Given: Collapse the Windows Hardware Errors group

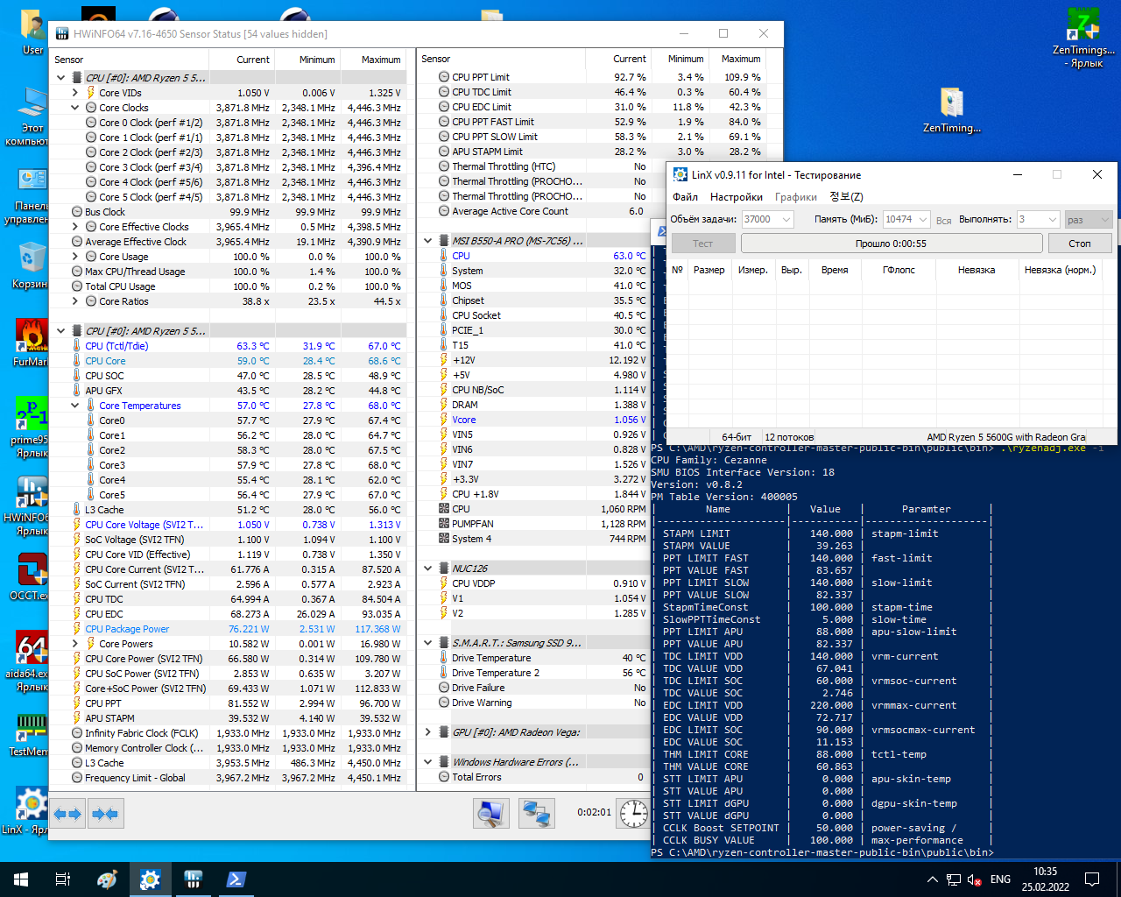Looking at the screenshot, I should (x=428, y=762).
